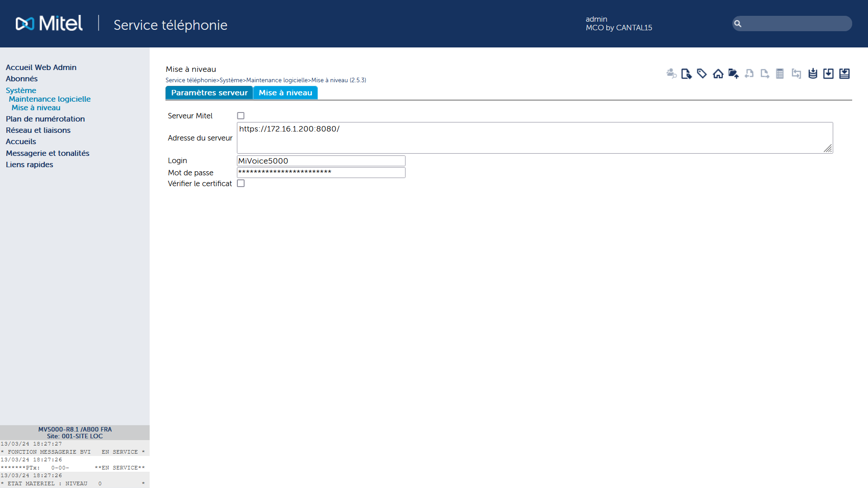The width and height of the screenshot is (868, 488).
Task: Click Système in the breadcrumb
Action: point(231,80)
